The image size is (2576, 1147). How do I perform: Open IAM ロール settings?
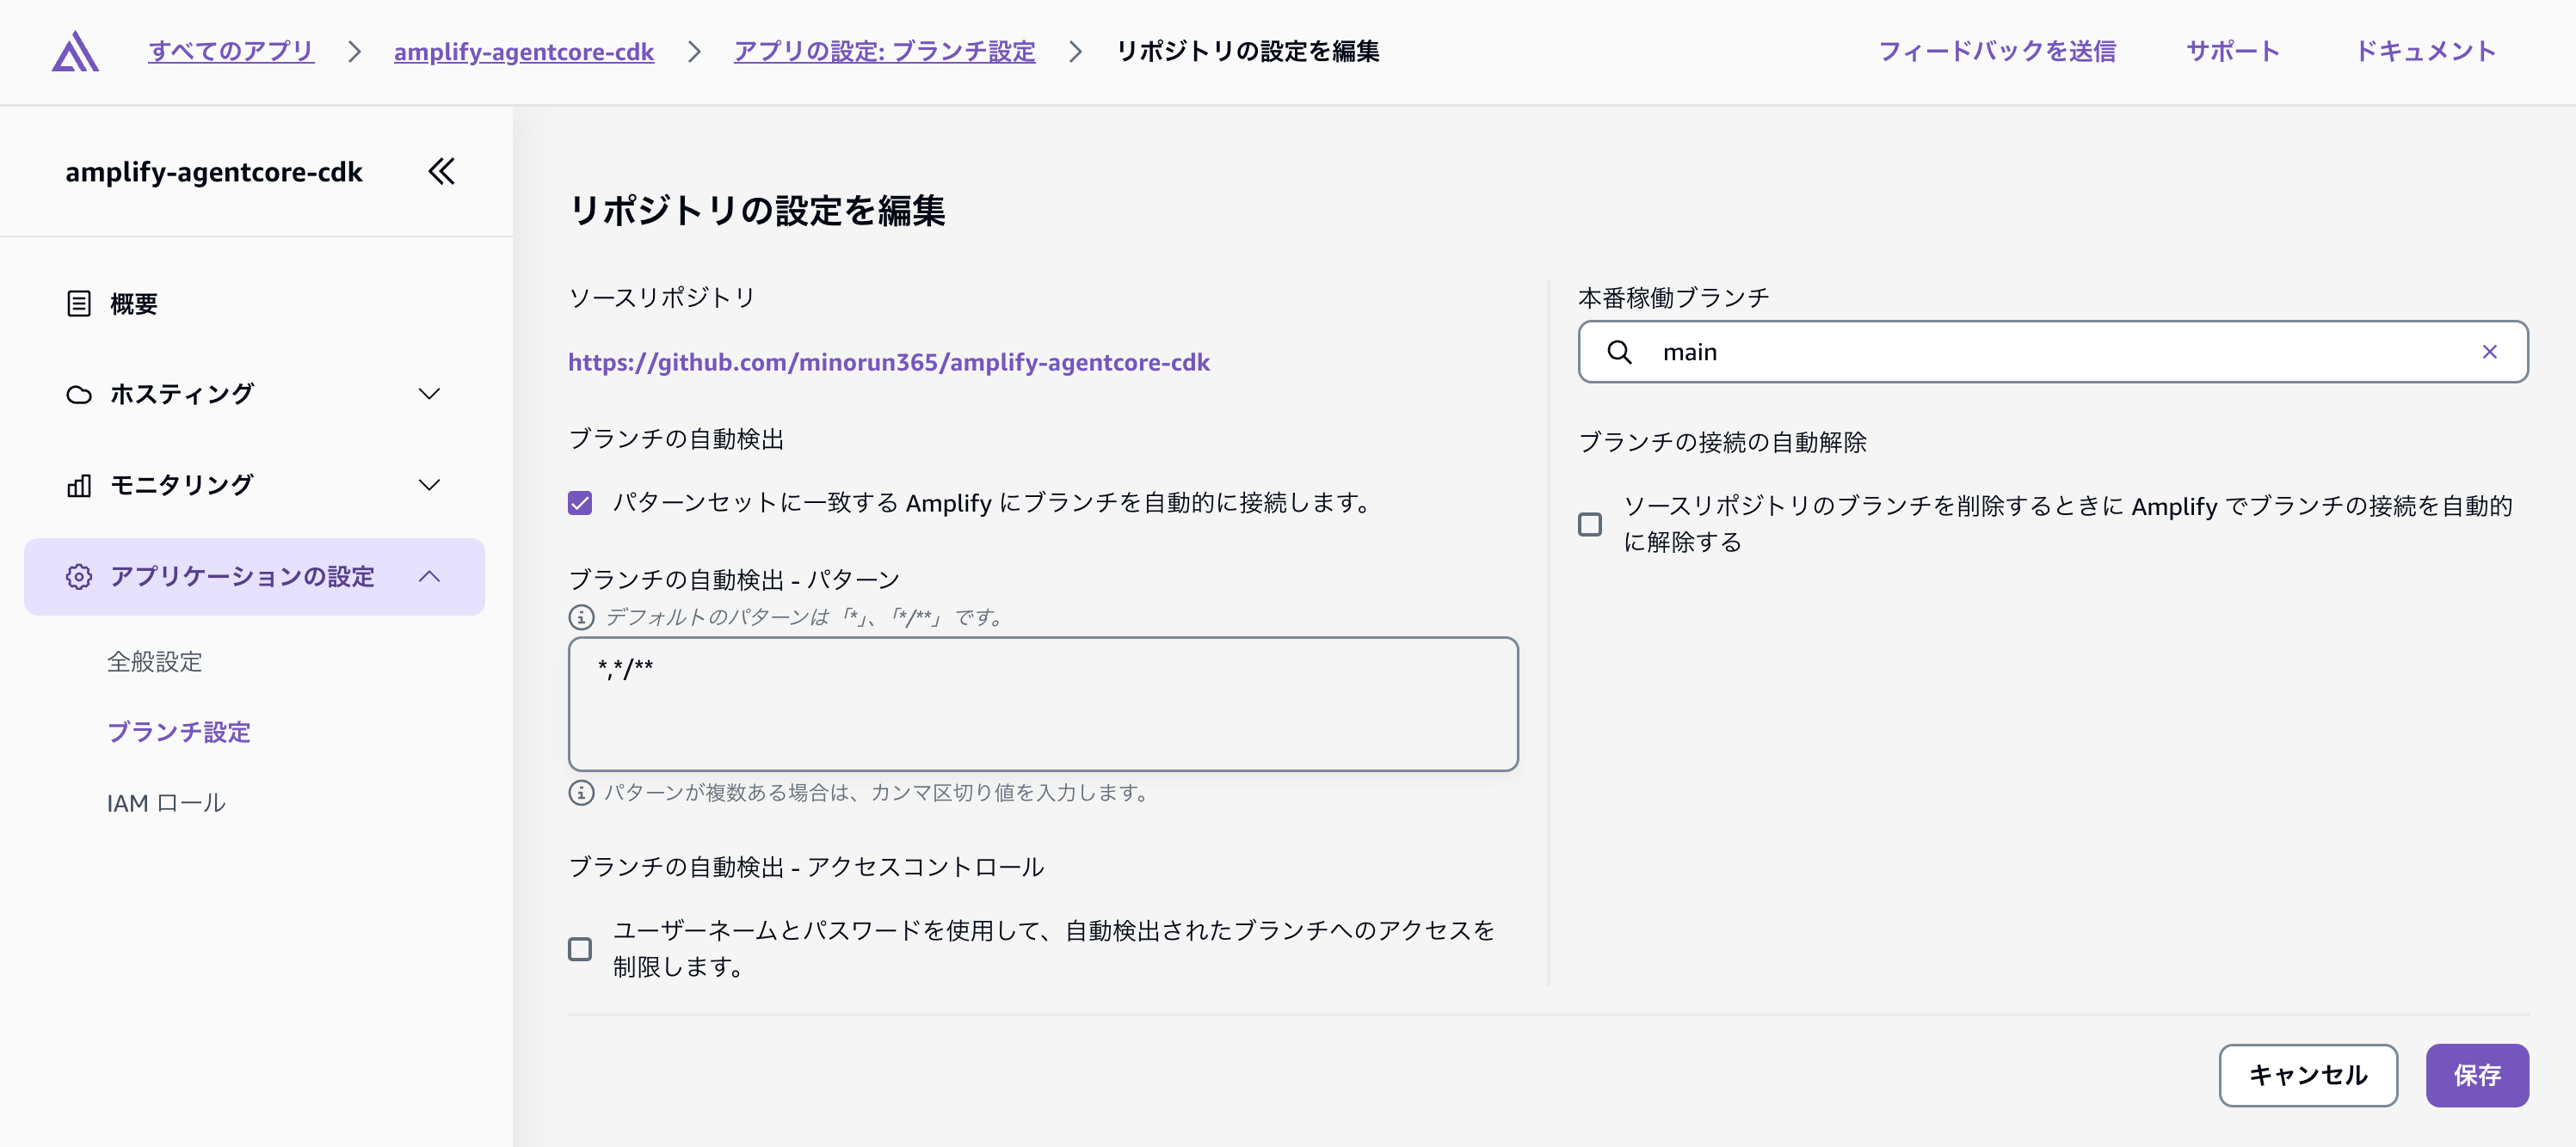tap(166, 801)
